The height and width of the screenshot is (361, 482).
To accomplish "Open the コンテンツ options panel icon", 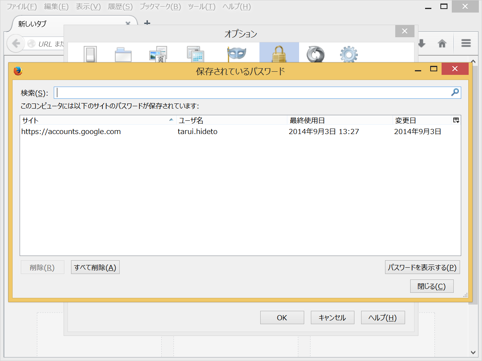I will (158, 53).
